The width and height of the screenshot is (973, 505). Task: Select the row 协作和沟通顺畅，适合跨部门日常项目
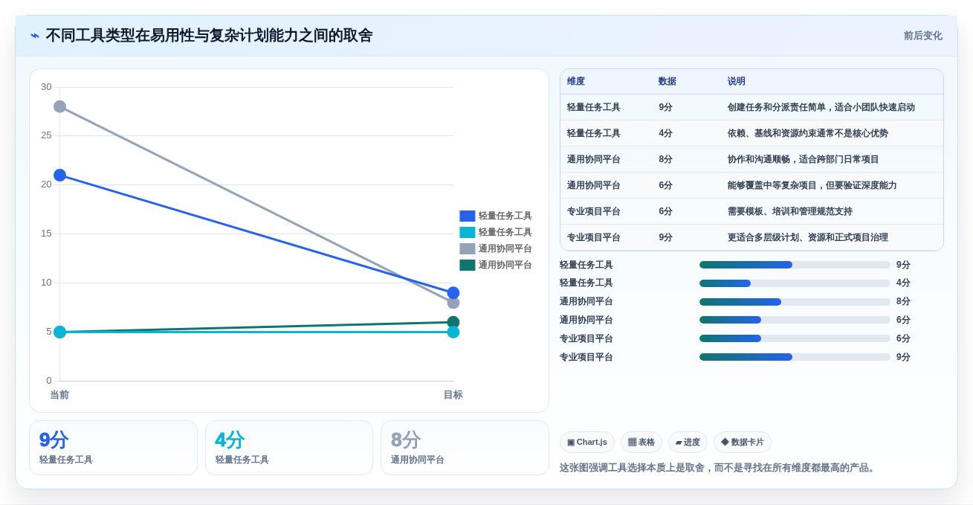point(751,159)
